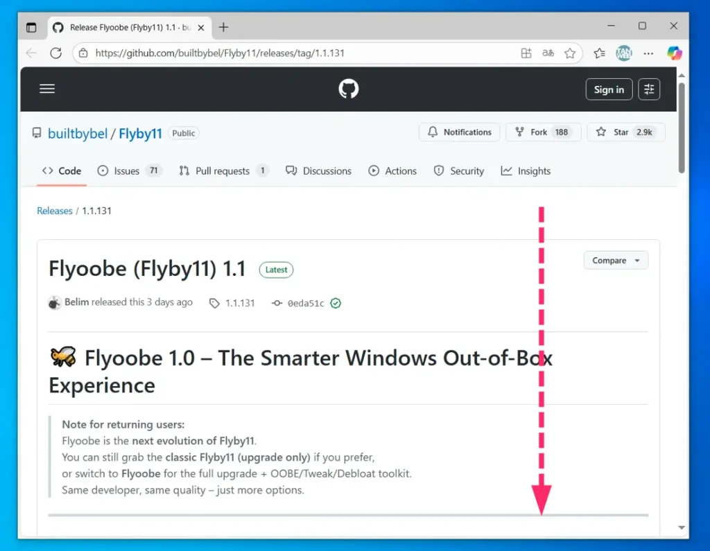Click the vertical scrollbar thumb
The image size is (710, 551).
point(682,128)
